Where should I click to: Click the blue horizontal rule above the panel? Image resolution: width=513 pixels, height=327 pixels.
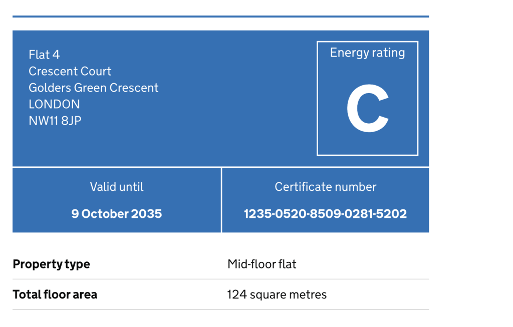(220, 17)
